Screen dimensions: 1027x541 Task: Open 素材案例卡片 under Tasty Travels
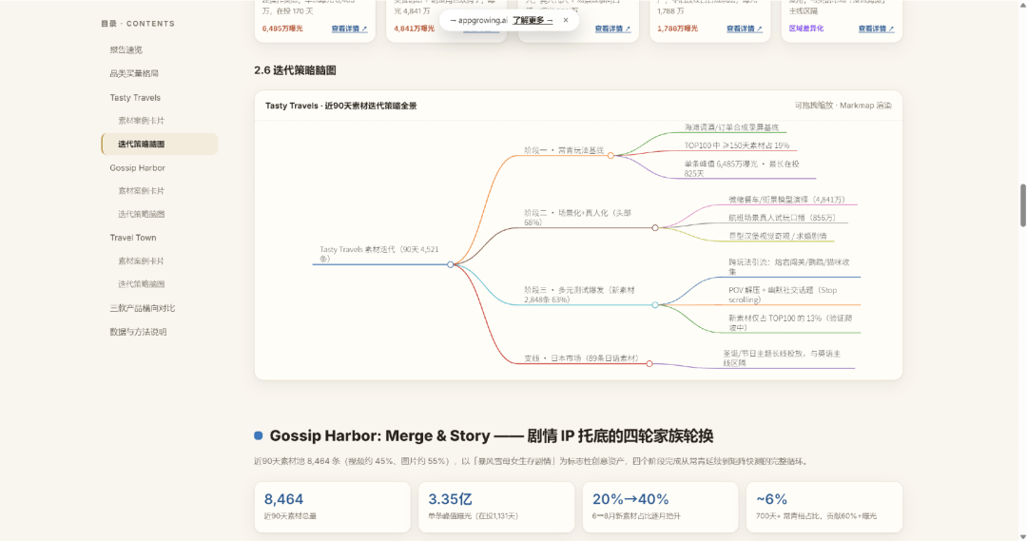click(x=141, y=121)
